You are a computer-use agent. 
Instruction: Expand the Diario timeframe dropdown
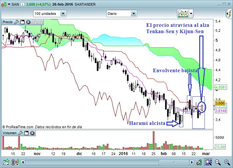pos(134,14)
